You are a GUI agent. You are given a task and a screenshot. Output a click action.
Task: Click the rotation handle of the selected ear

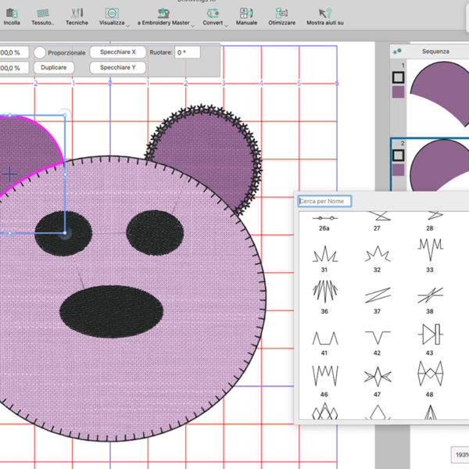click(x=65, y=115)
